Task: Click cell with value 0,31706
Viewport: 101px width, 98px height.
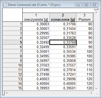Action: [x=63, y=24]
